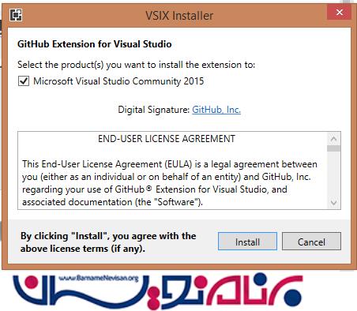Click the license scrollbar track below thumb
The width and height of the screenshot is (357, 311).
point(333,174)
